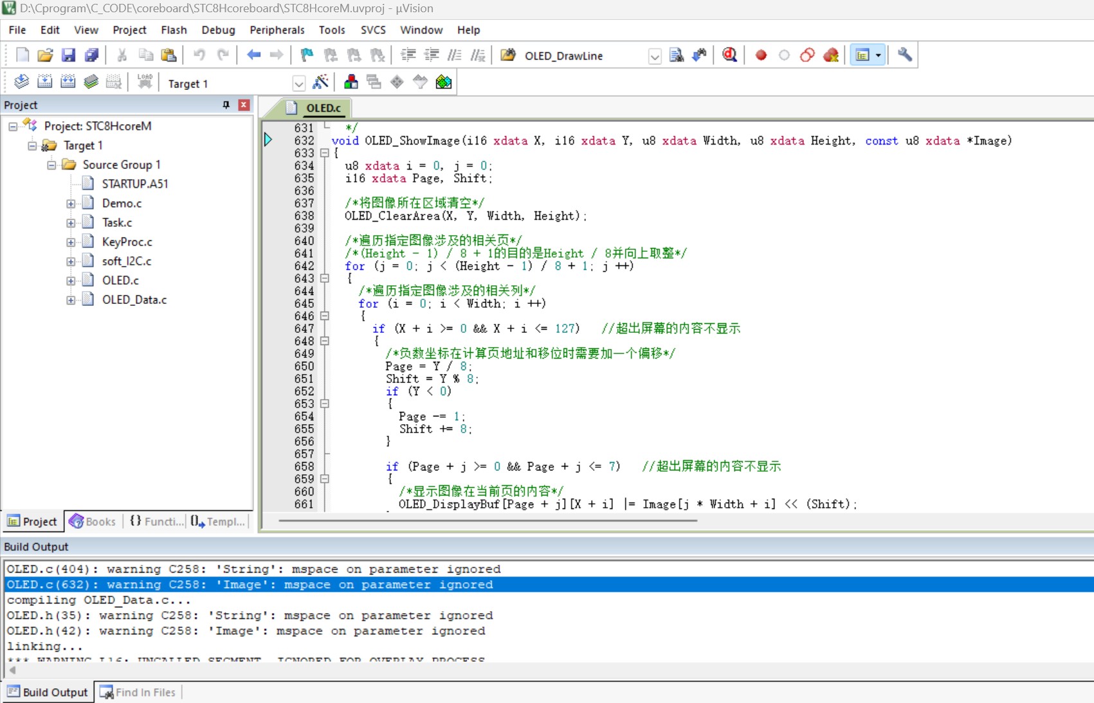Viewport: 1094px width, 703px height.
Task: Save the current file
Action: click(x=68, y=55)
